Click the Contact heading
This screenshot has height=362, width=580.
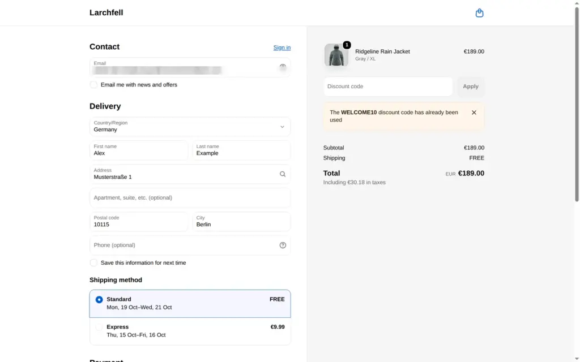(x=104, y=47)
